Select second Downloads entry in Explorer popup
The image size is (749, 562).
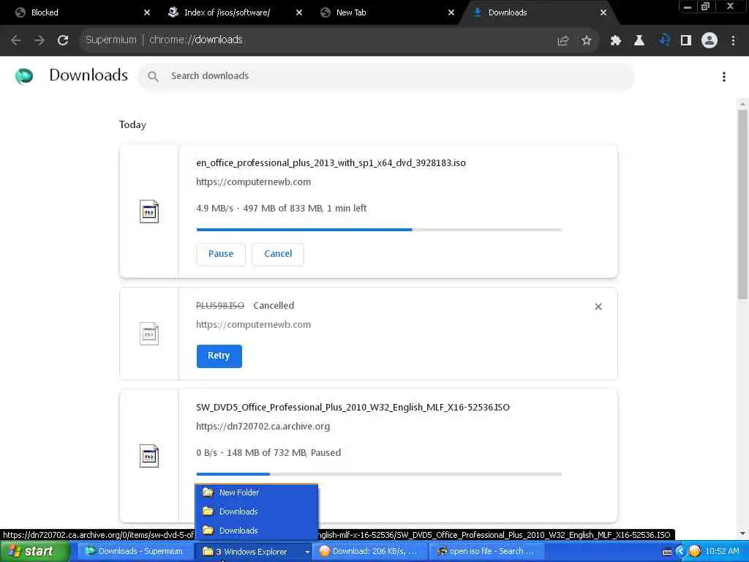pos(257,531)
